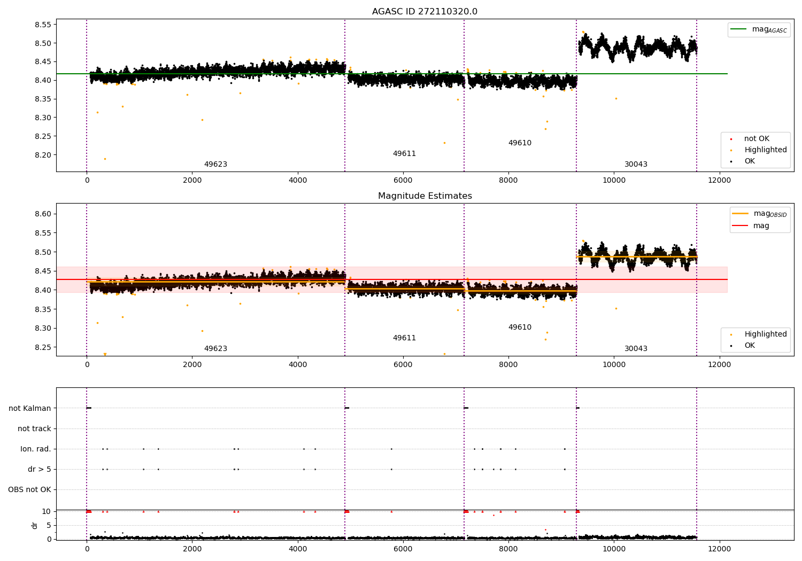Click the 12000 x-tick of the bottom plot
The height and width of the screenshot is (561, 802).
point(719,549)
